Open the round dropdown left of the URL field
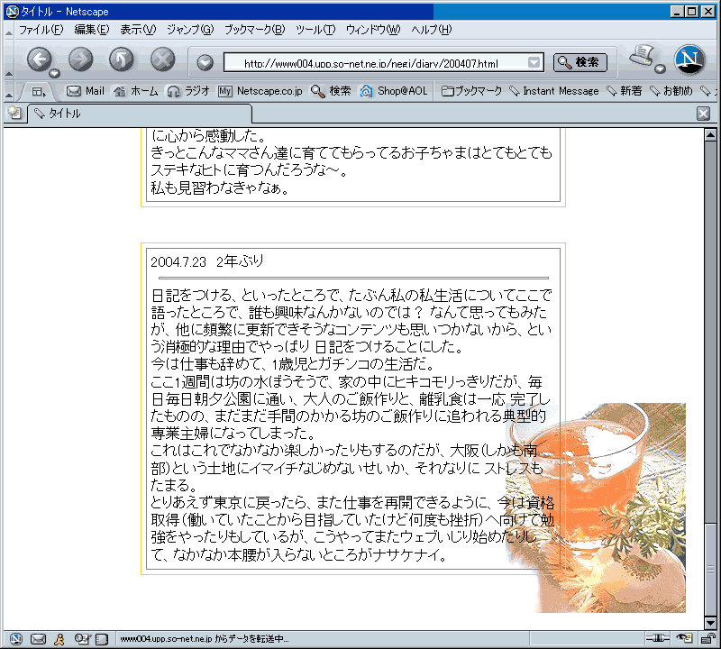 pyautogui.click(x=205, y=62)
